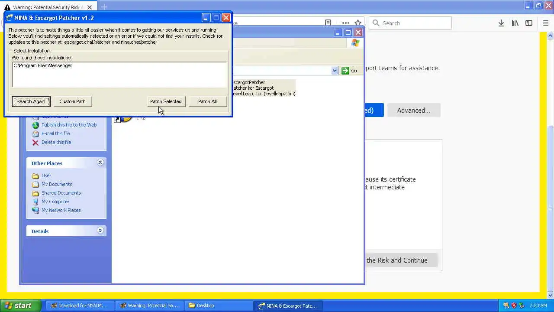Open Firefox downloads arrow icon
Viewport: 554px width, 312px height.
[501, 23]
